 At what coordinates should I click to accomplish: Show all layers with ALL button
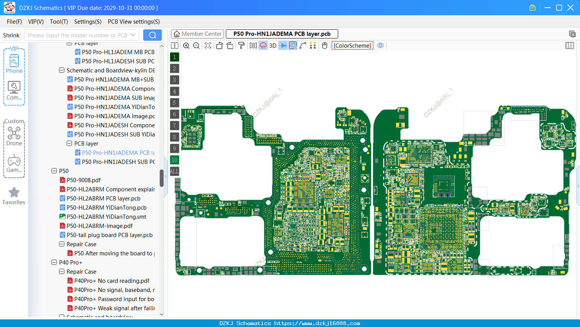tap(174, 172)
